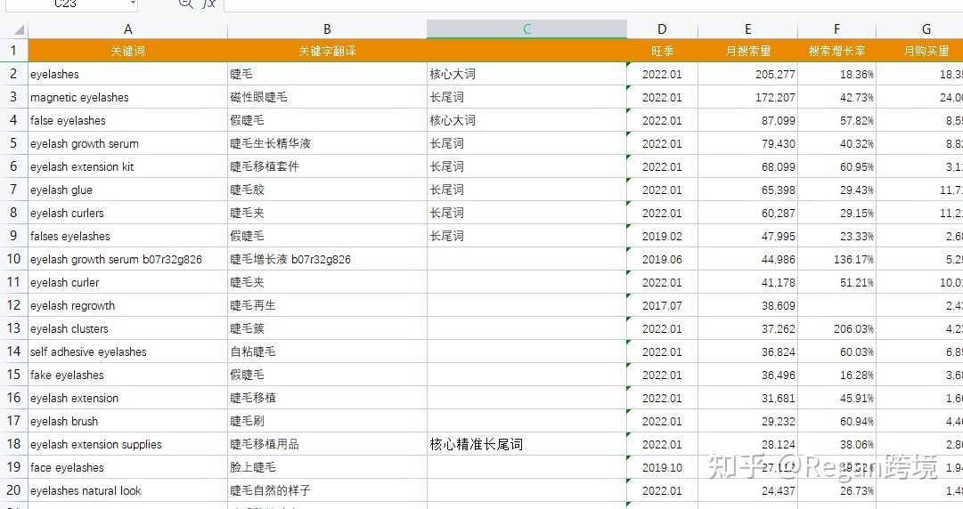963x509 pixels.
Task: Click the 关键词 header cell
Action: 127,52
